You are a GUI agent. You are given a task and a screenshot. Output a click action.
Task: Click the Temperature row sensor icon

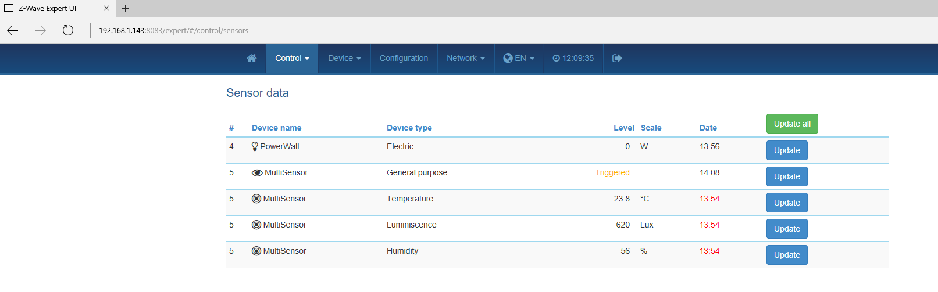[x=256, y=199]
